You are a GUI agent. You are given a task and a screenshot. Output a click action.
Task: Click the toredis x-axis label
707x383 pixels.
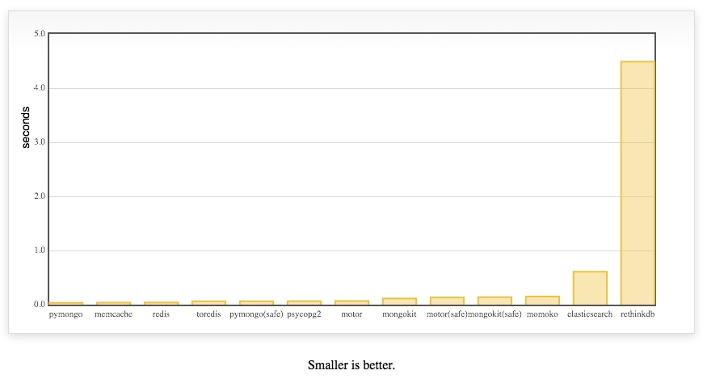coord(208,314)
